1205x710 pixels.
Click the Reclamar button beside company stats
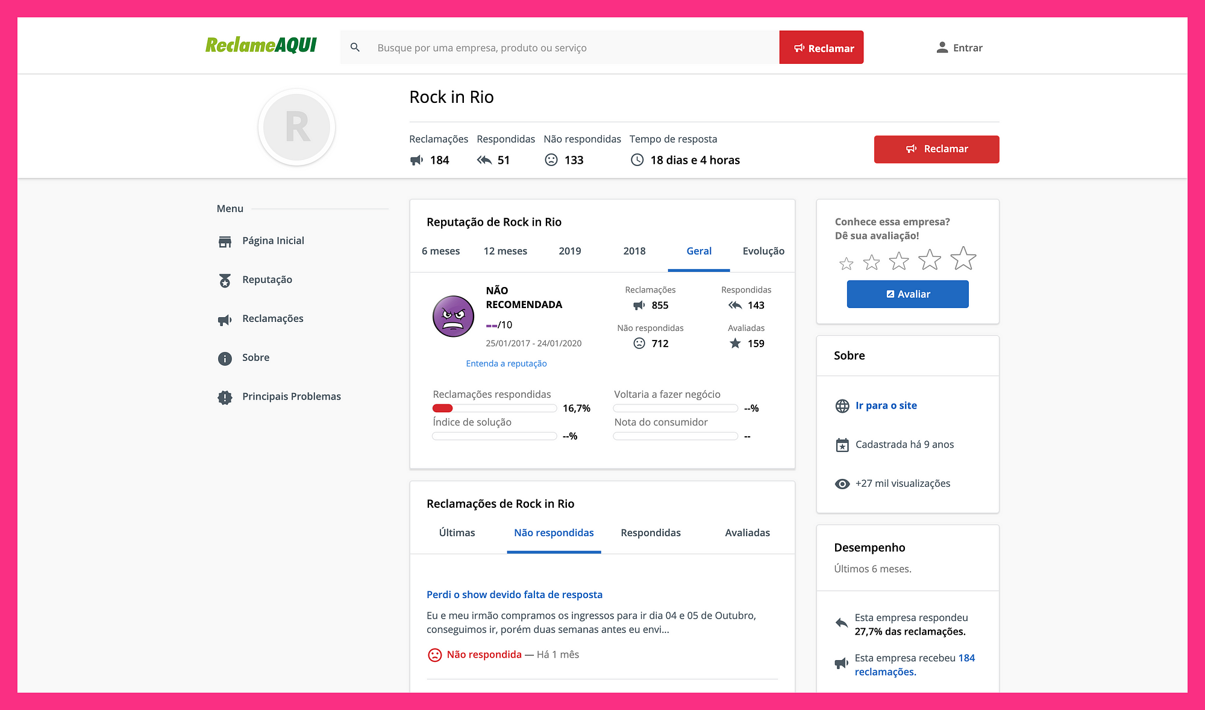[937, 149]
